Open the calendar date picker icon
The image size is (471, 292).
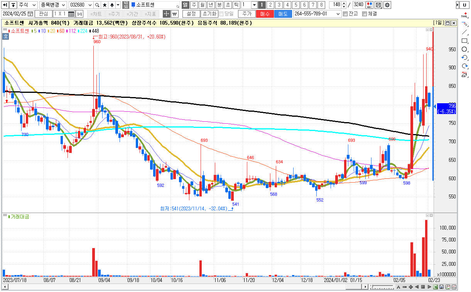(30, 14)
